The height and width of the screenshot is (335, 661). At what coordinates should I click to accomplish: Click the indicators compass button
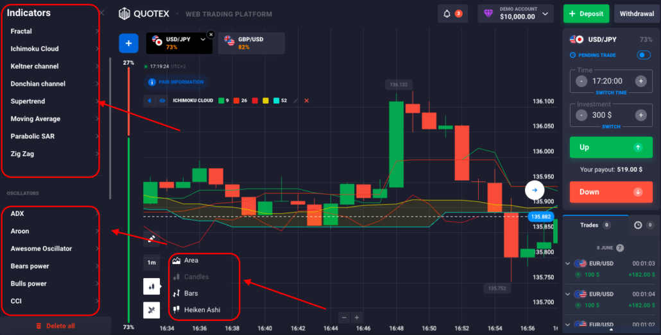(x=151, y=310)
